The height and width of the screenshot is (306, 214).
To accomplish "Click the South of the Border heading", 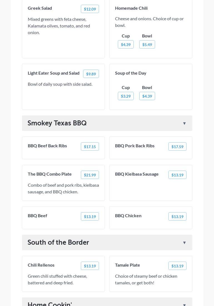I will (58, 242).
